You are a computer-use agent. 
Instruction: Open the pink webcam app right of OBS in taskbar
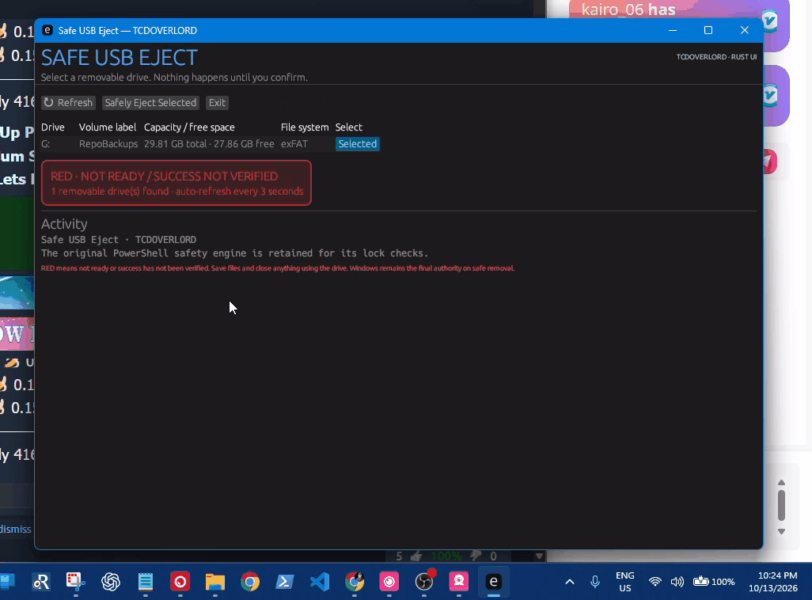459,582
